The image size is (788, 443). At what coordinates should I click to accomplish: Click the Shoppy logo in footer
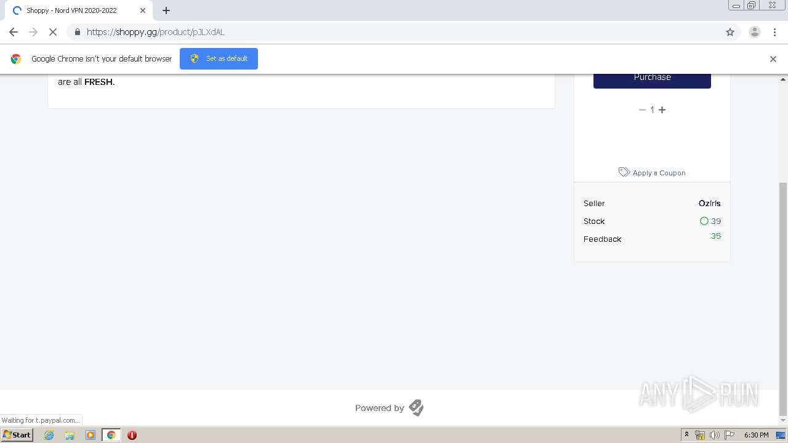coord(416,407)
